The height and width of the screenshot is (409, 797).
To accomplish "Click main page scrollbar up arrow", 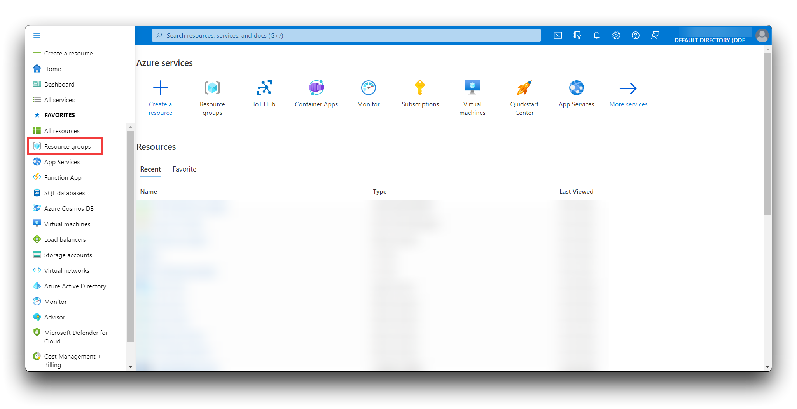I will pyautogui.click(x=767, y=50).
